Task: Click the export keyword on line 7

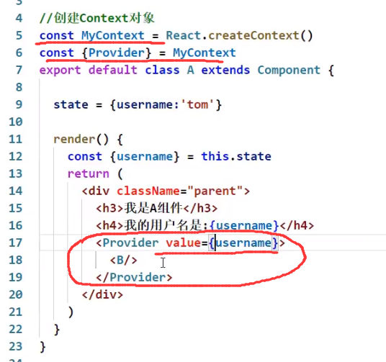Action: pyautogui.click(x=60, y=70)
